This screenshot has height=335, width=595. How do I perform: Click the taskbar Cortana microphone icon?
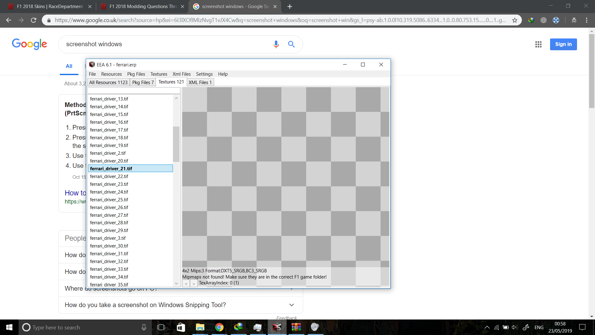coord(144,327)
